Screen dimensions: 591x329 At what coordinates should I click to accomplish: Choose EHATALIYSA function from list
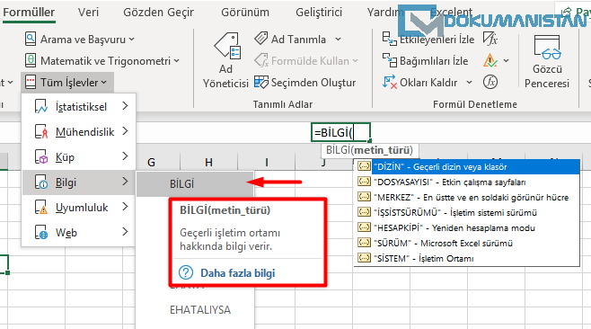point(200,310)
